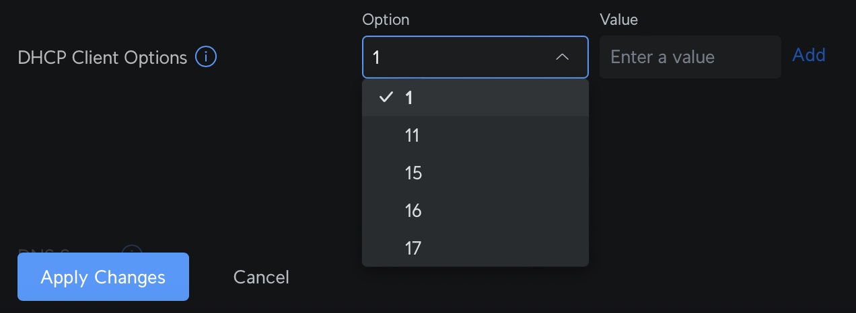Viewport: 856px width, 313px height.
Task: Cancel the pending changes
Action: click(x=261, y=277)
